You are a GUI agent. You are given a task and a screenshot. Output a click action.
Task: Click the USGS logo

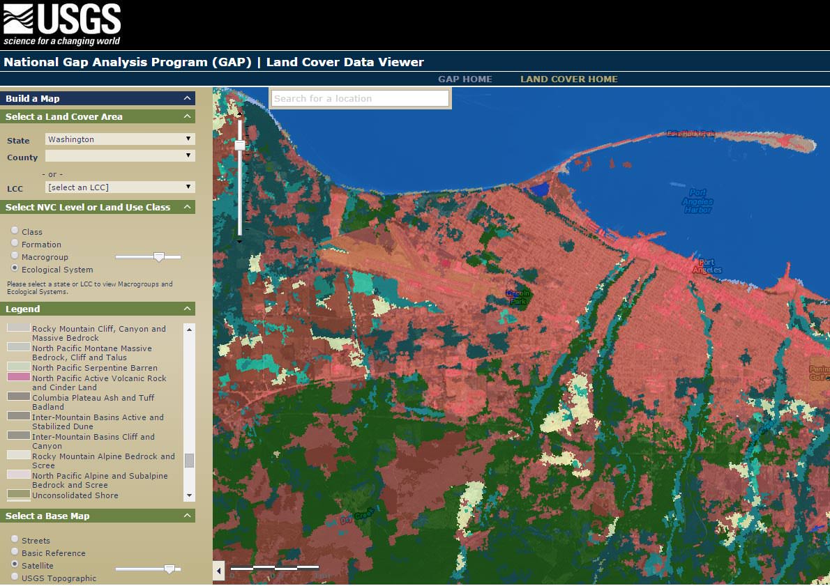tap(62, 24)
